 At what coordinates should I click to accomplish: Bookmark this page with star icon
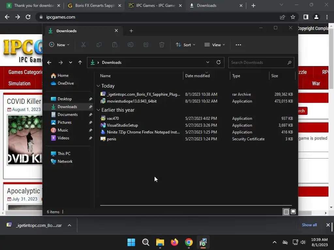point(293,17)
